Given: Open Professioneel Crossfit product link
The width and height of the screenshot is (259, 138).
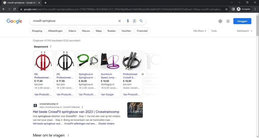Looking at the screenshot, I should tap(130, 76).
